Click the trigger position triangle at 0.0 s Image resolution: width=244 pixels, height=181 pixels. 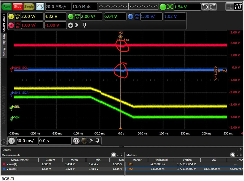tap(120, 128)
